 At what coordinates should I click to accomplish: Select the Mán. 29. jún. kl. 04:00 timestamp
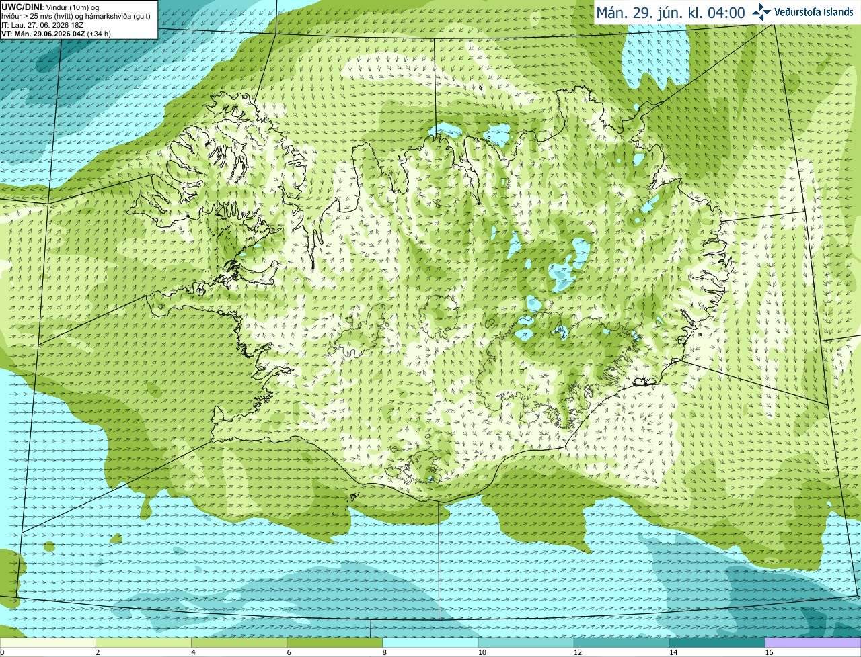click(671, 13)
